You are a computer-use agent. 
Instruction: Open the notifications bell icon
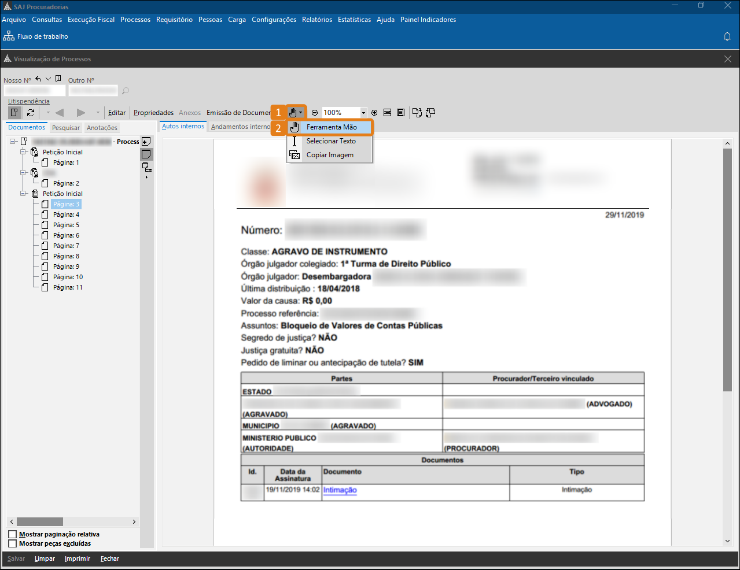tap(727, 36)
